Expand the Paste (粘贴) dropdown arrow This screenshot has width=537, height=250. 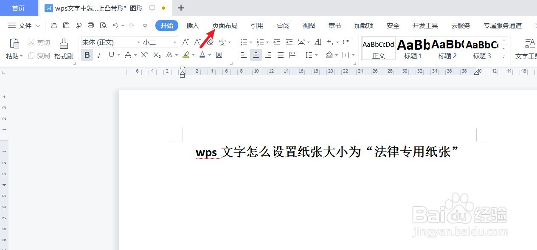22,56
